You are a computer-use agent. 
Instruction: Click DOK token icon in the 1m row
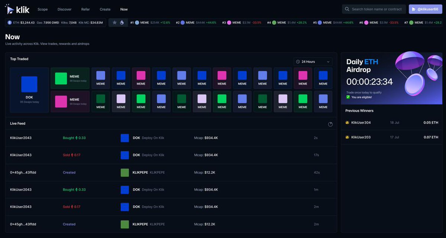[125, 189]
